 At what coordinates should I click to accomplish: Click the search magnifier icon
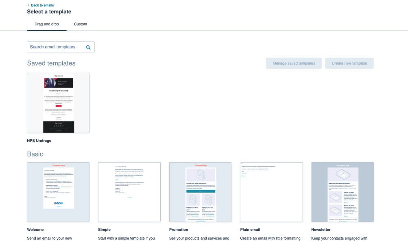pos(88,47)
